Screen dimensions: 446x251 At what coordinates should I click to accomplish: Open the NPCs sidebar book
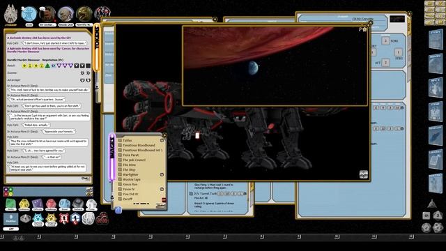(436, 88)
